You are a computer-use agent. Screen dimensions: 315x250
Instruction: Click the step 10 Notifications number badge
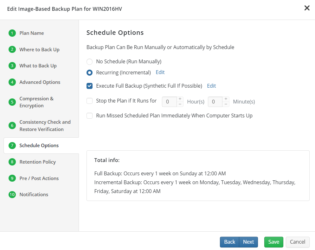pos(12,194)
